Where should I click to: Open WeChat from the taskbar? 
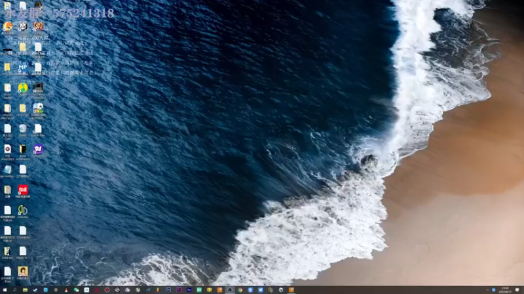[x=76, y=290]
